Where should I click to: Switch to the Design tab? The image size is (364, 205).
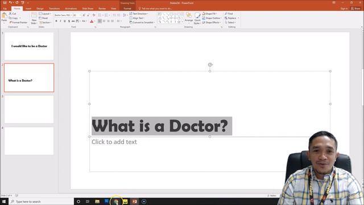[40, 9]
